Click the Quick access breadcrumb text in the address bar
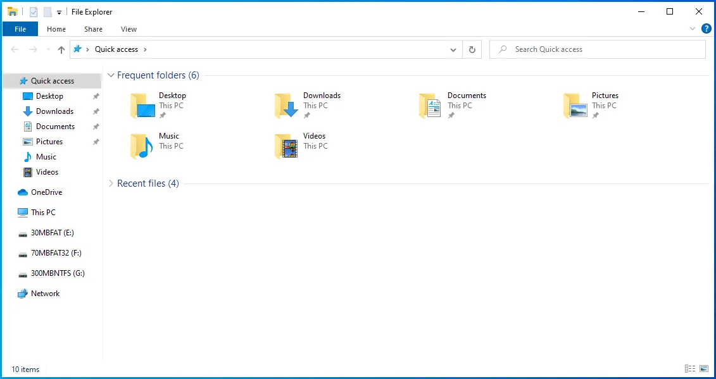The image size is (716, 379). tap(116, 49)
